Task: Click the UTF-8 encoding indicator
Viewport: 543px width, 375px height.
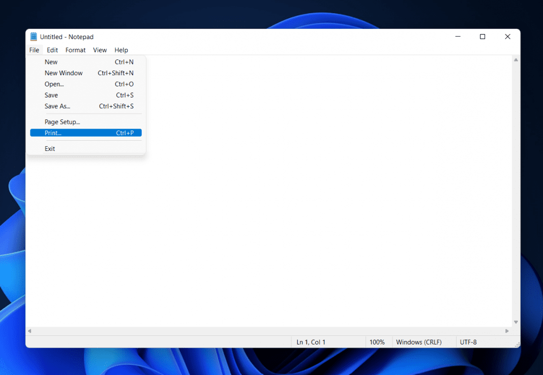Action: click(468, 342)
